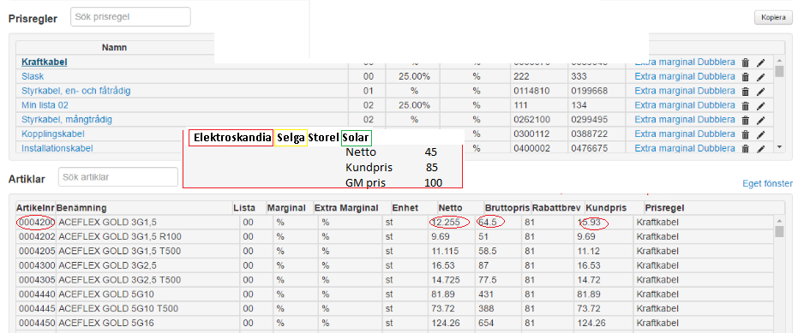
Task: Delete the Slask price rule via trash icon
Action: point(745,77)
